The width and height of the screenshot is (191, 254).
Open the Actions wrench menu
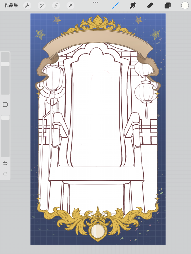(27, 6)
